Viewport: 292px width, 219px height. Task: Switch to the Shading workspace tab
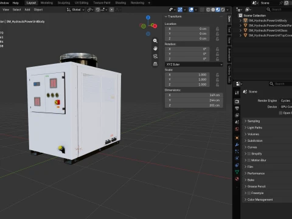click(120, 3)
